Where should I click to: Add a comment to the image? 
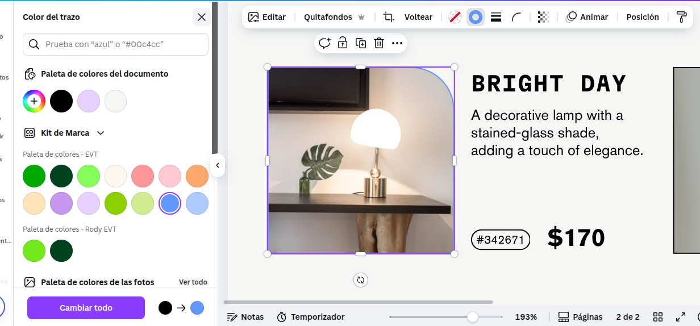coord(324,43)
